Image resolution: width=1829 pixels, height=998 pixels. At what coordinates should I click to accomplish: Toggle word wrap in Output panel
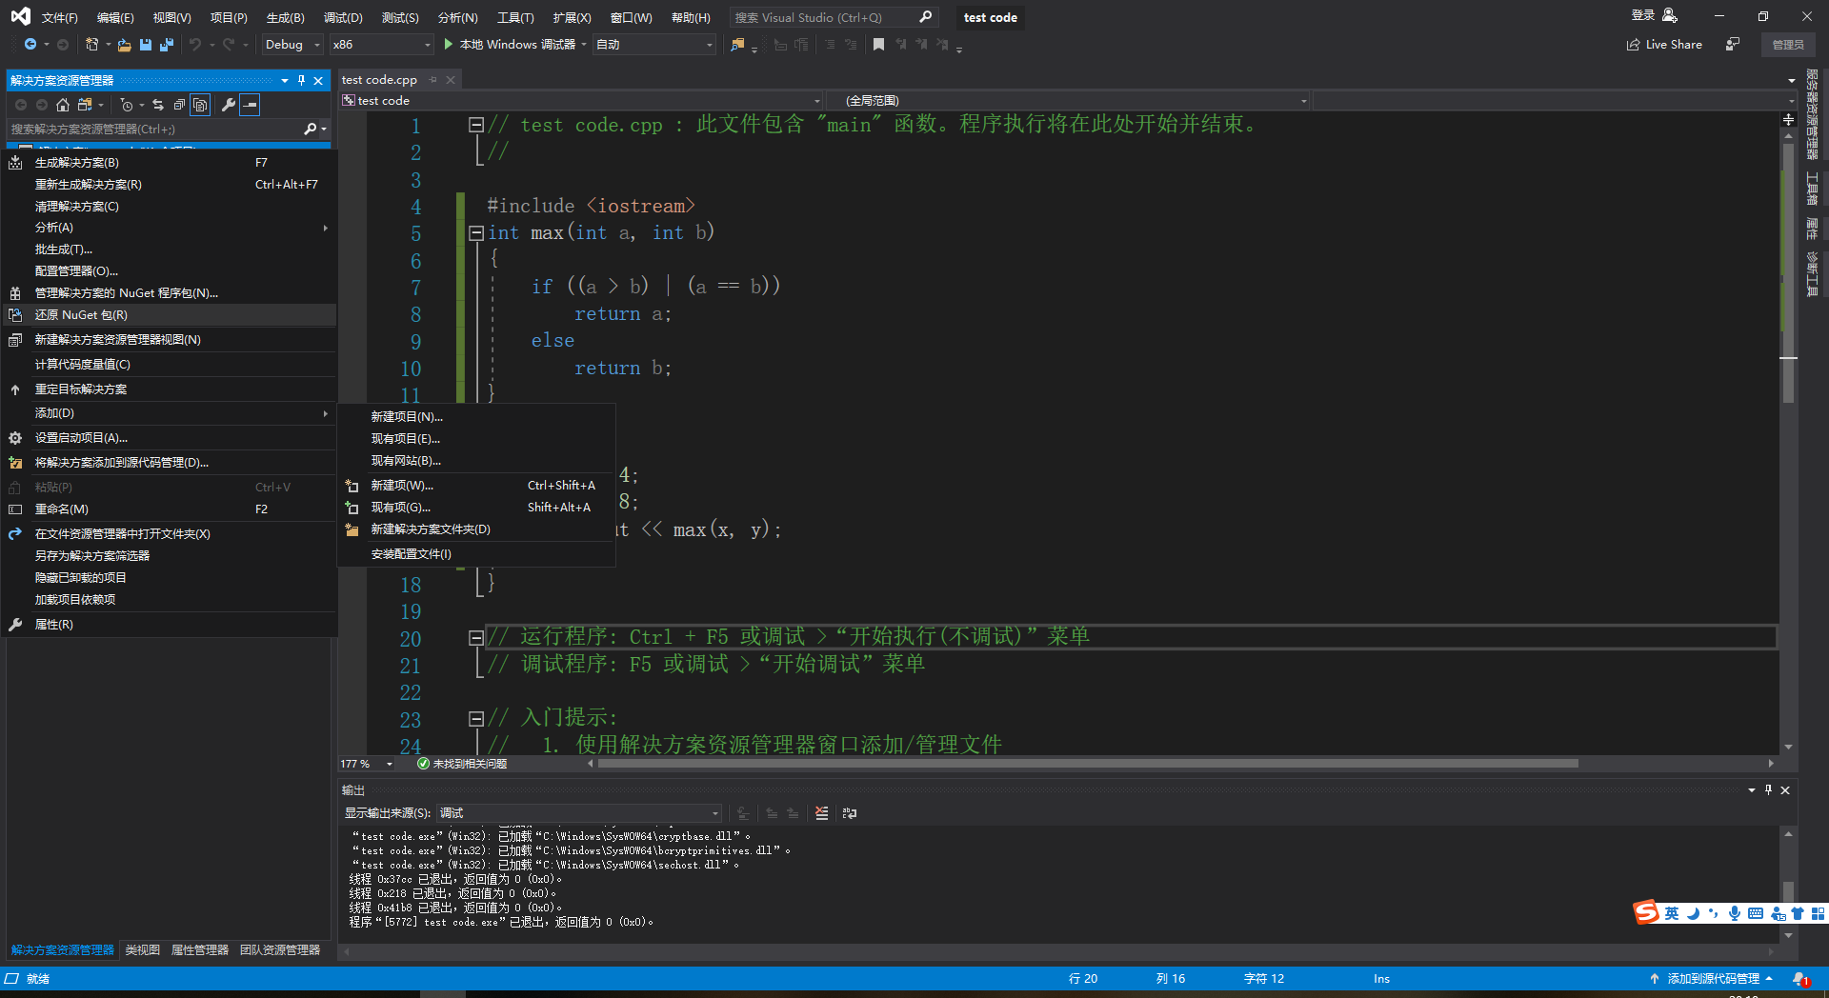click(x=850, y=813)
